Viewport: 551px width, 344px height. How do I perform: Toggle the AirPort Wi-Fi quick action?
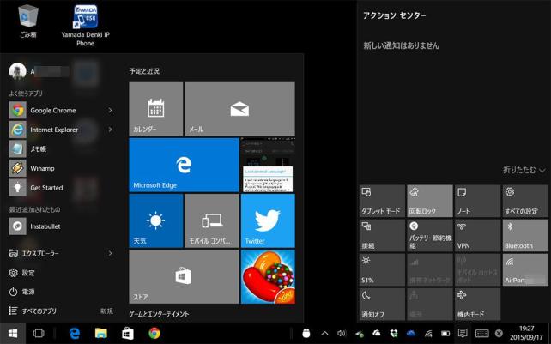(x=525, y=270)
